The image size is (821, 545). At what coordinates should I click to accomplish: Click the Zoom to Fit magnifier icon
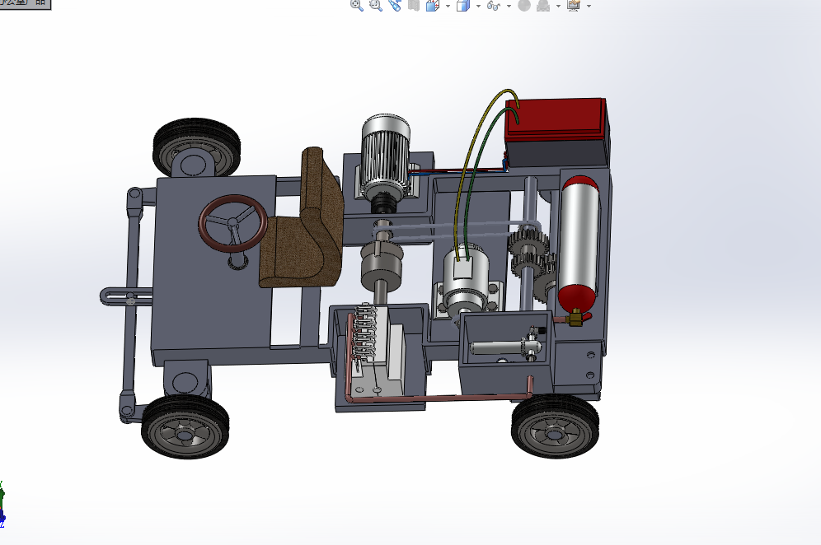pyautogui.click(x=357, y=5)
